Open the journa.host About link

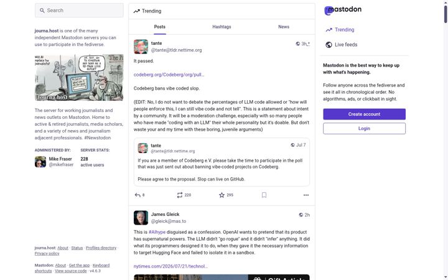pyautogui.click(x=63, y=248)
